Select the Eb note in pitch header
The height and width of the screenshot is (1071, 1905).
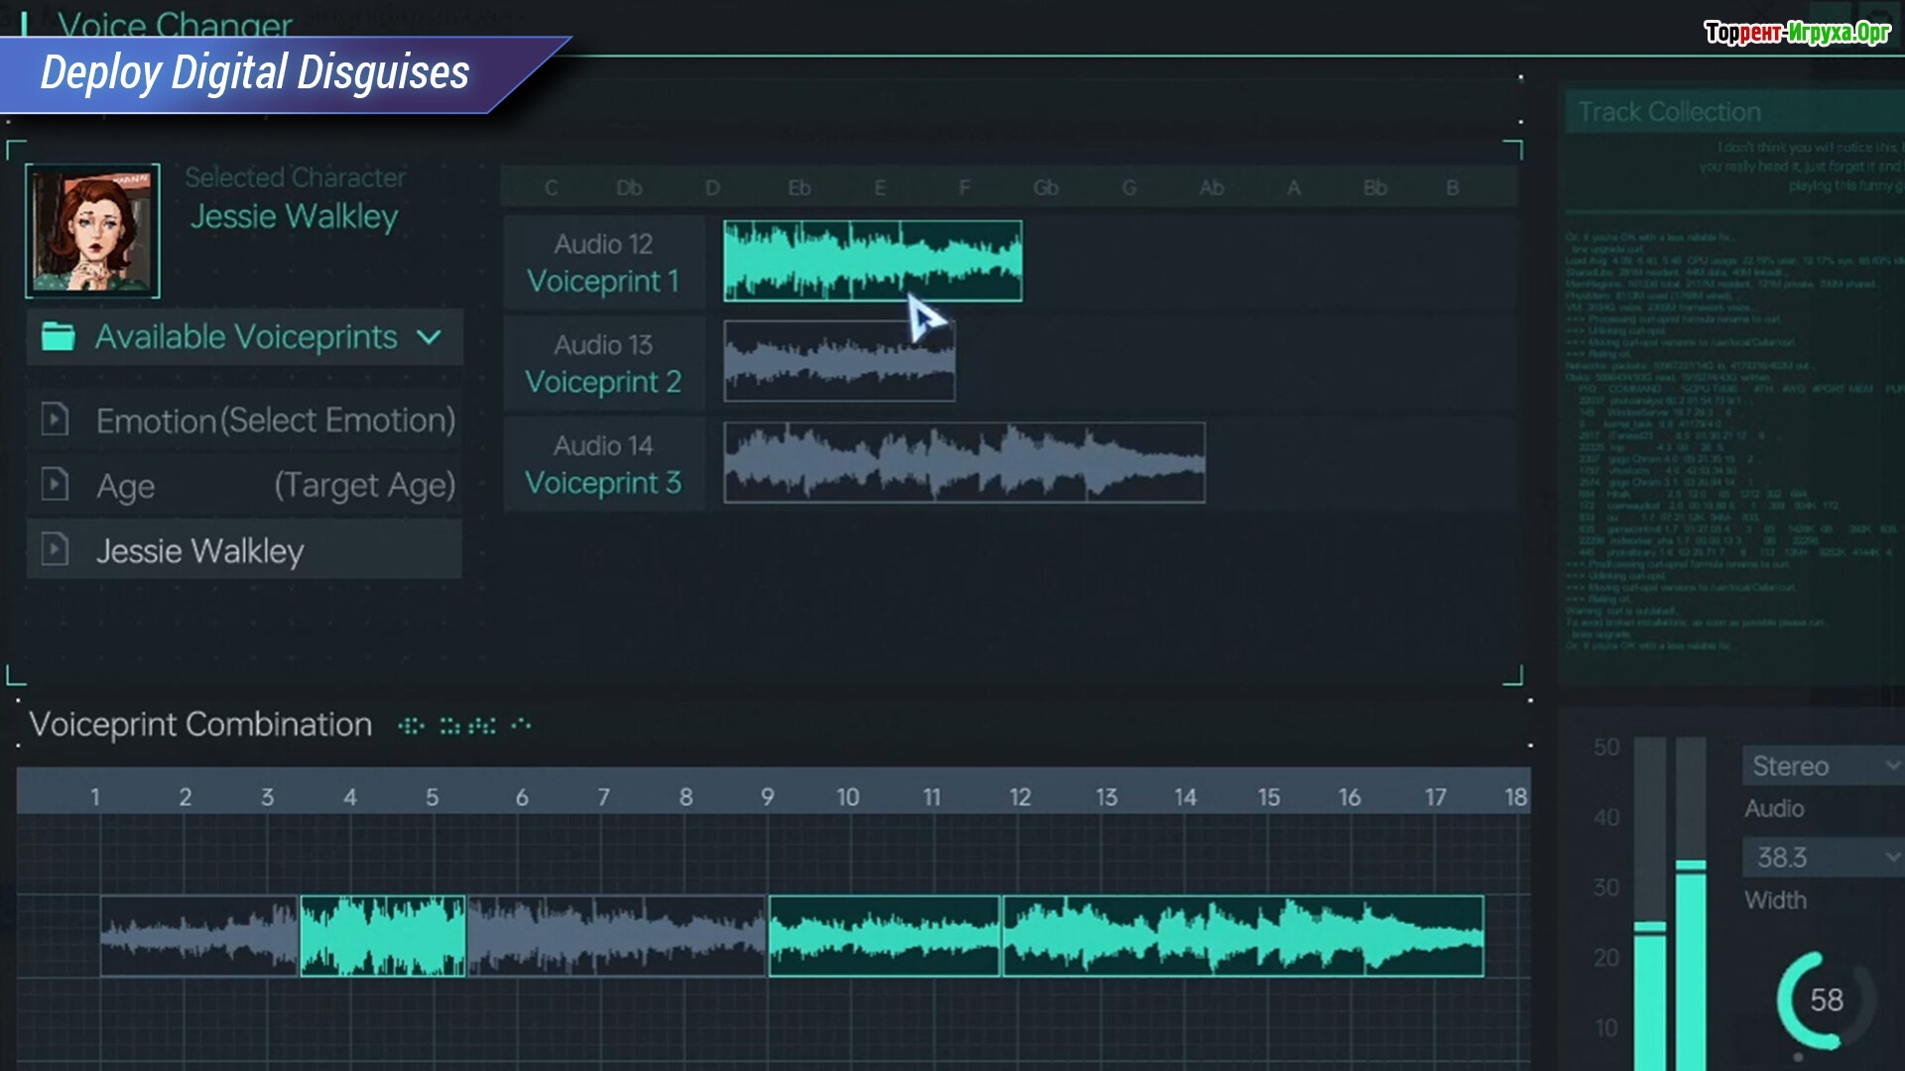pyautogui.click(x=799, y=187)
